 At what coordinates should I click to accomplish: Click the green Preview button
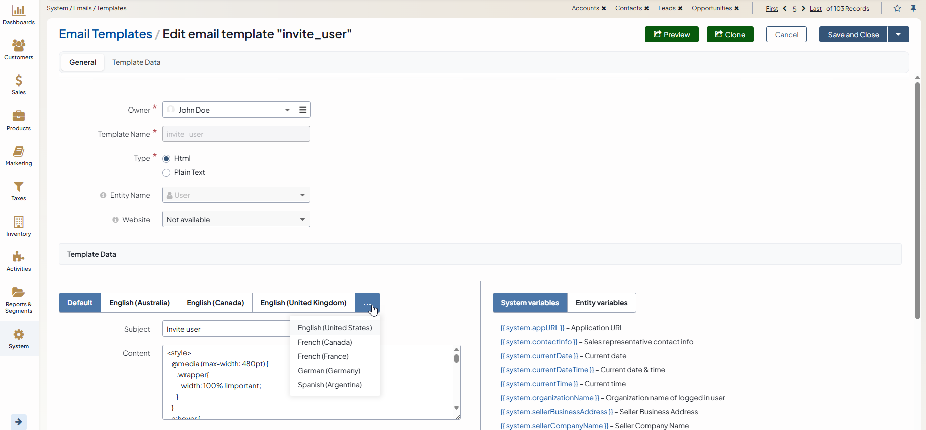(x=672, y=34)
